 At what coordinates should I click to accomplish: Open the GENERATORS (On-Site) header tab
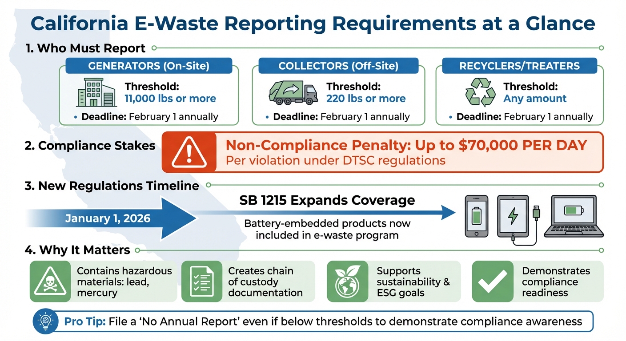coord(149,66)
